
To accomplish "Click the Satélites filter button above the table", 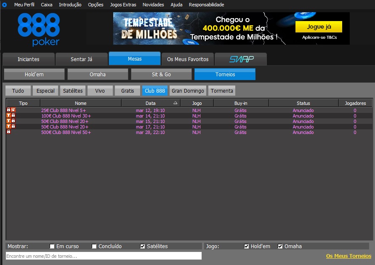I will pos(73,91).
